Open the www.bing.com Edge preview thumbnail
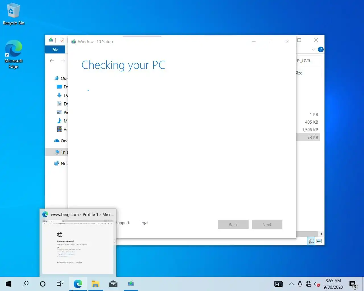 [x=78, y=247]
